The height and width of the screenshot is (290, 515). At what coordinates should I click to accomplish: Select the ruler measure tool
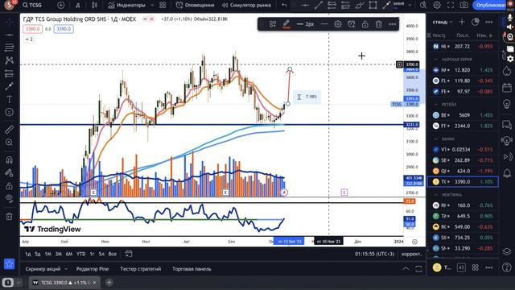click(x=9, y=130)
